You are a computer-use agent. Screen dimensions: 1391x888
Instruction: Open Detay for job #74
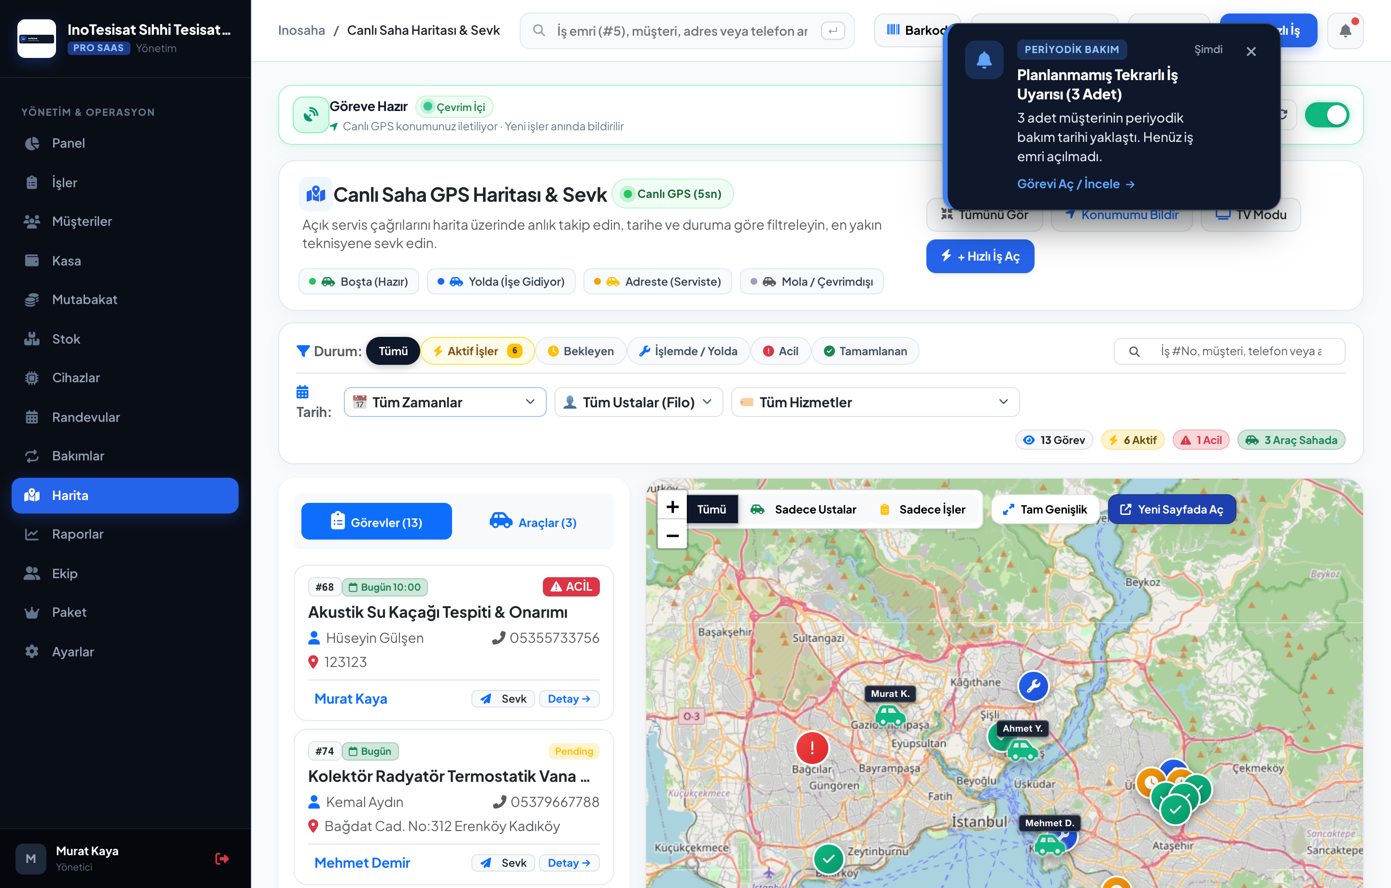[x=569, y=862]
